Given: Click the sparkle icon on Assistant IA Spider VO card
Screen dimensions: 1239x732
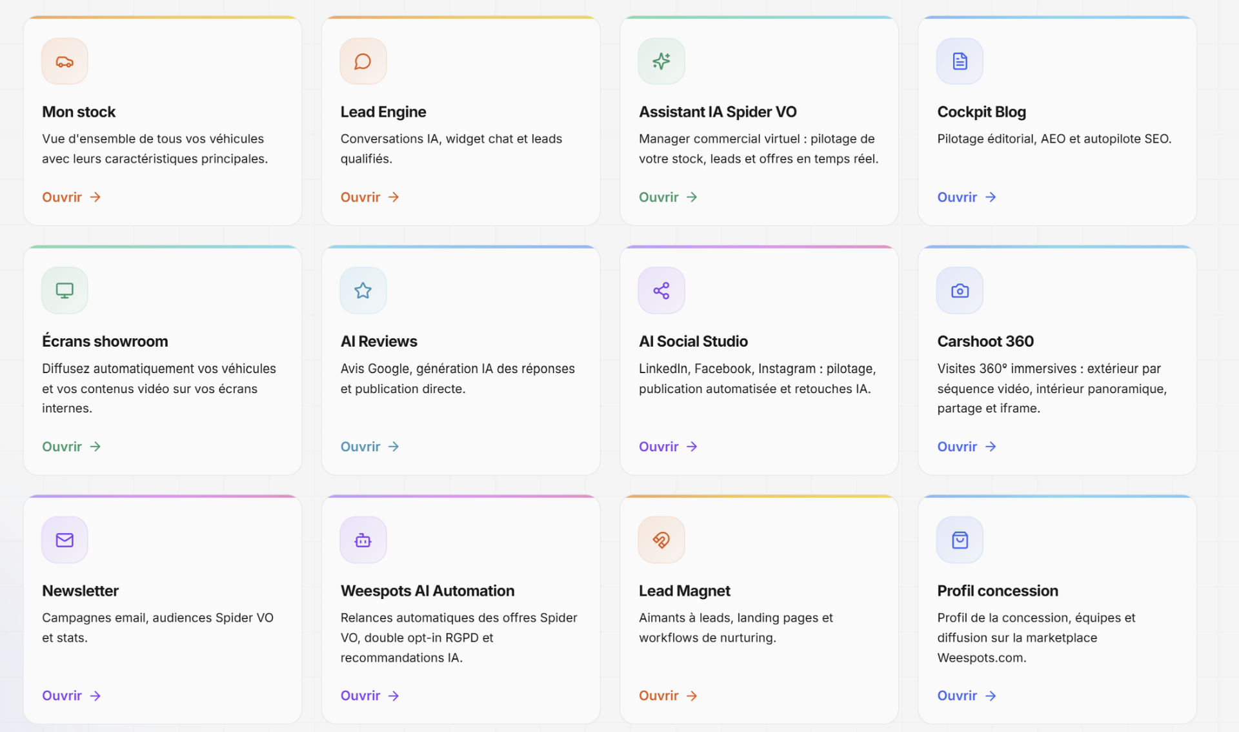Looking at the screenshot, I should pos(661,61).
